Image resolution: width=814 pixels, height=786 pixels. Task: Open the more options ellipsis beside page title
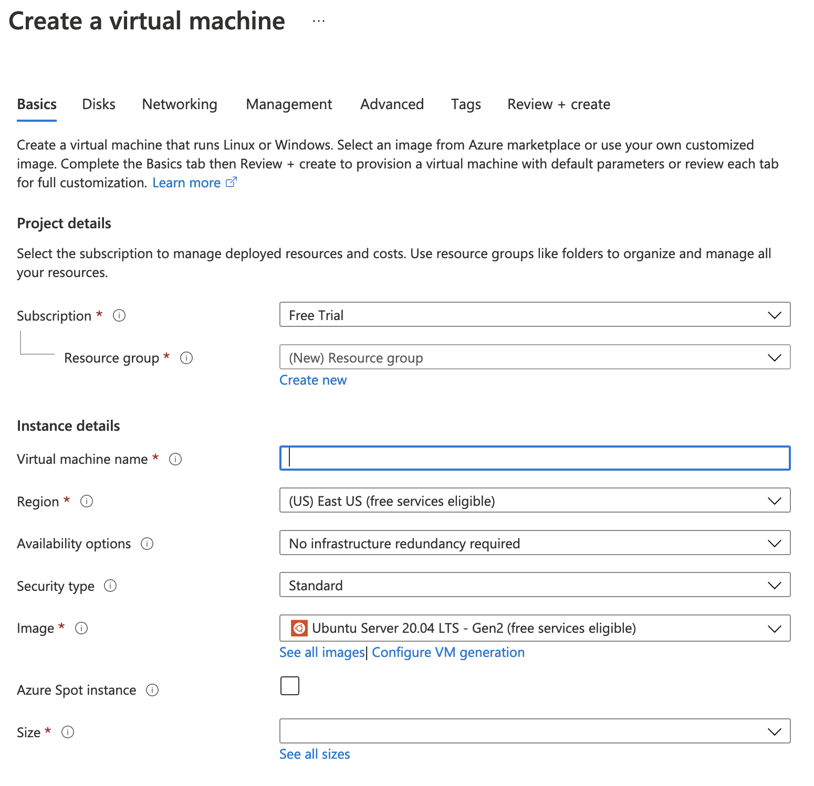tap(318, 21)
